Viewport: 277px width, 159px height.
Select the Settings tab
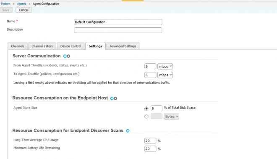click(x=95, y=46)
